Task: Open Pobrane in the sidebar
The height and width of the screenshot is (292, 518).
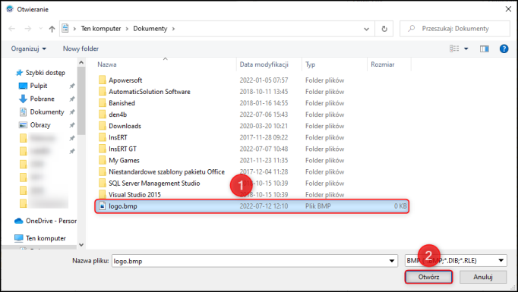Action: [x=42, y=99]
